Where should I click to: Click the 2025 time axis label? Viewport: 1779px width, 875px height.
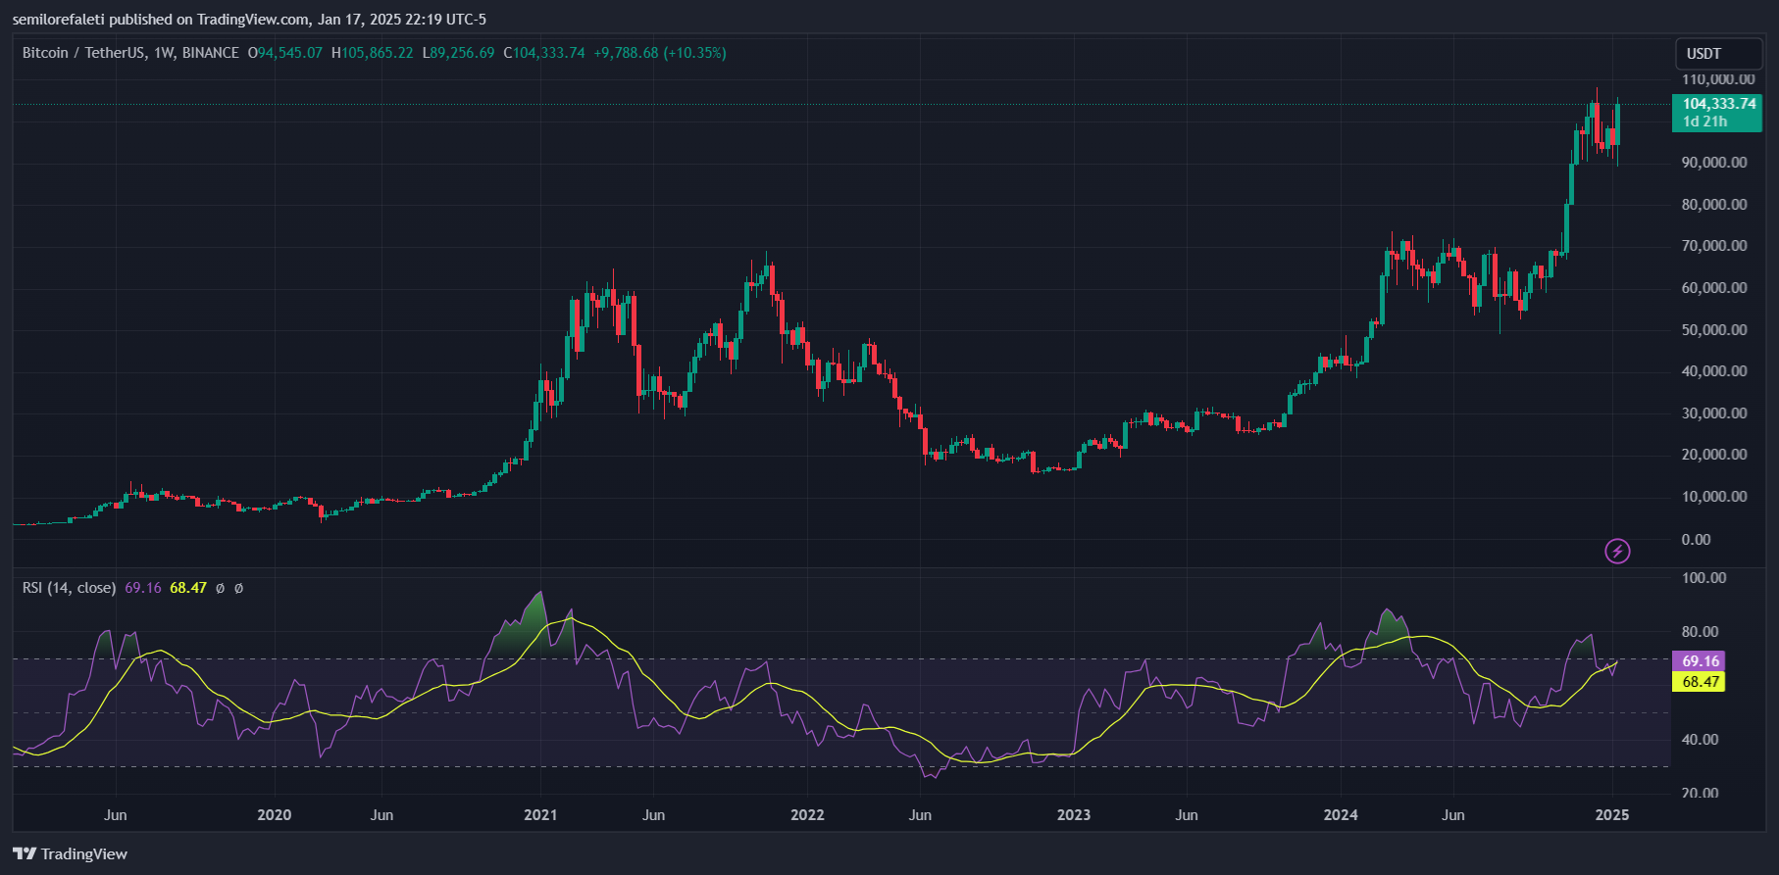coord(1612,815)
